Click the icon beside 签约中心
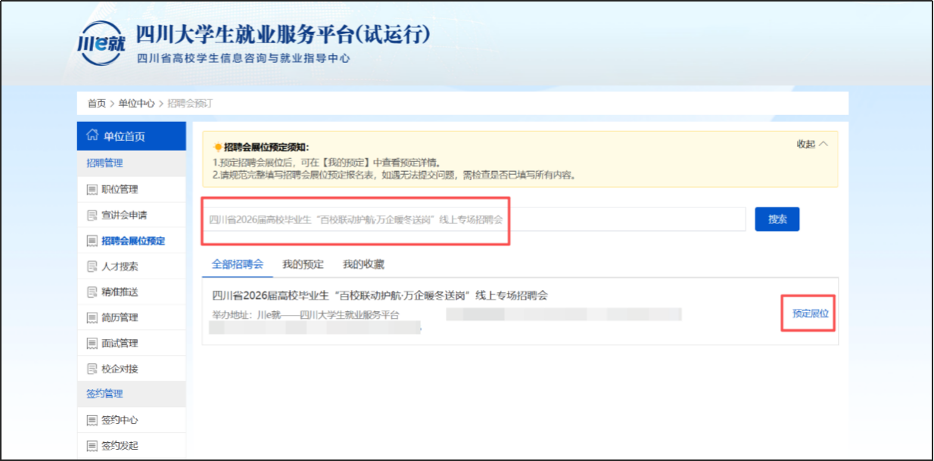The width and height of the screenshot is (934, 461). 92,420
